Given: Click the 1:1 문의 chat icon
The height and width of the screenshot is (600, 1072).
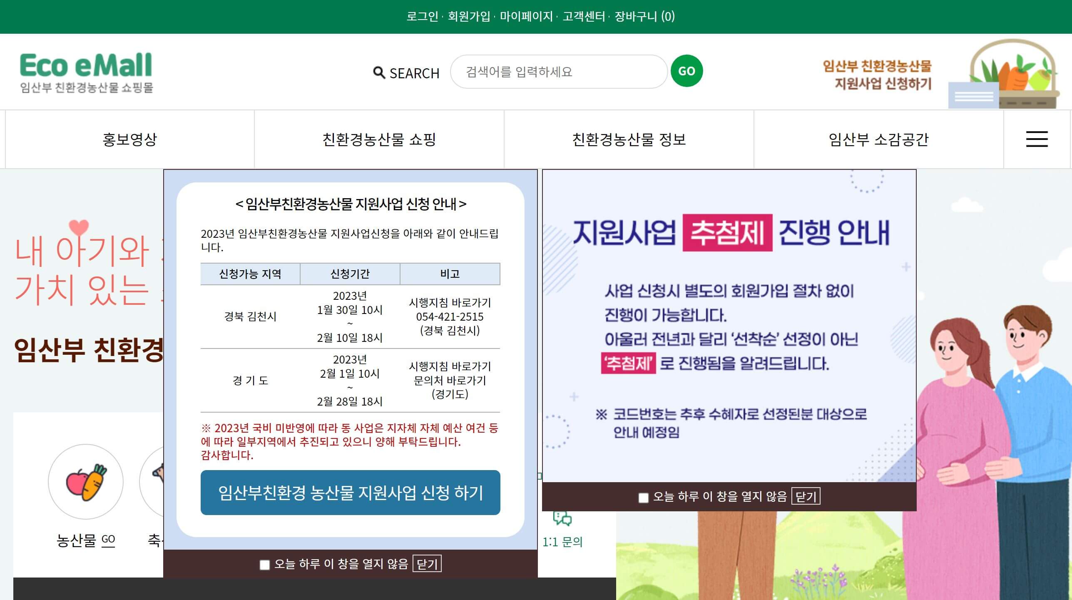Looking at the screenshot, I should click(x=562, y=519).
